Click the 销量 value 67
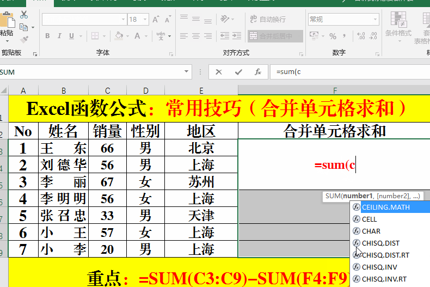 point(107,182)
